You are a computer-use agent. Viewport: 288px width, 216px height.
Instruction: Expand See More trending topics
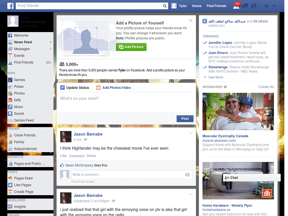tap(216, 77)
